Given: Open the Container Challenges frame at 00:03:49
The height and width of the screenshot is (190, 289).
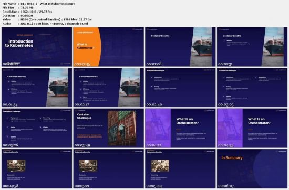Looking at the screenshot, I should [x=109, y=128].
